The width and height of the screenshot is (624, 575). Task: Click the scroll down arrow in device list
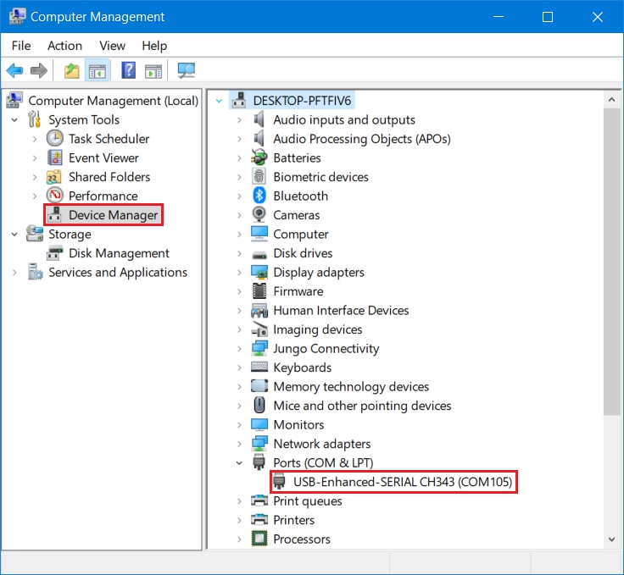coord(611,539)
